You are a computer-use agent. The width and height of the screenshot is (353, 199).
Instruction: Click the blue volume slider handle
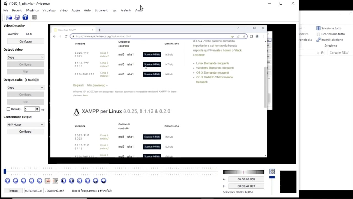click(272, 177)
